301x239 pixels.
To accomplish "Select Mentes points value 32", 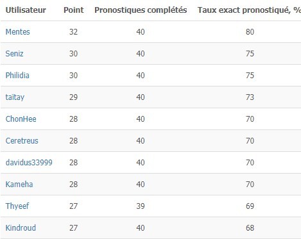I will 73,32.
